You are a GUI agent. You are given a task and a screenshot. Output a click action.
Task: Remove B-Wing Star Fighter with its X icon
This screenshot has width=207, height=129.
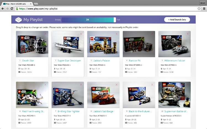click(x=81, y=85)
